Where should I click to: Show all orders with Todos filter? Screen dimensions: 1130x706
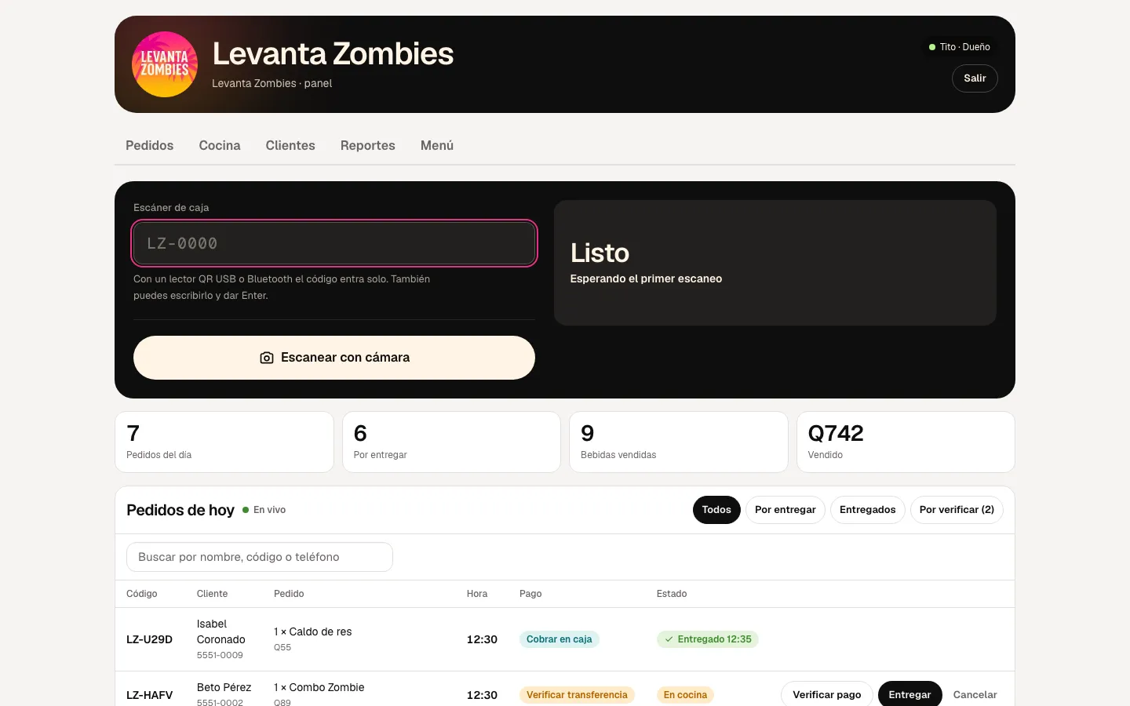click(x=716, y=510)
